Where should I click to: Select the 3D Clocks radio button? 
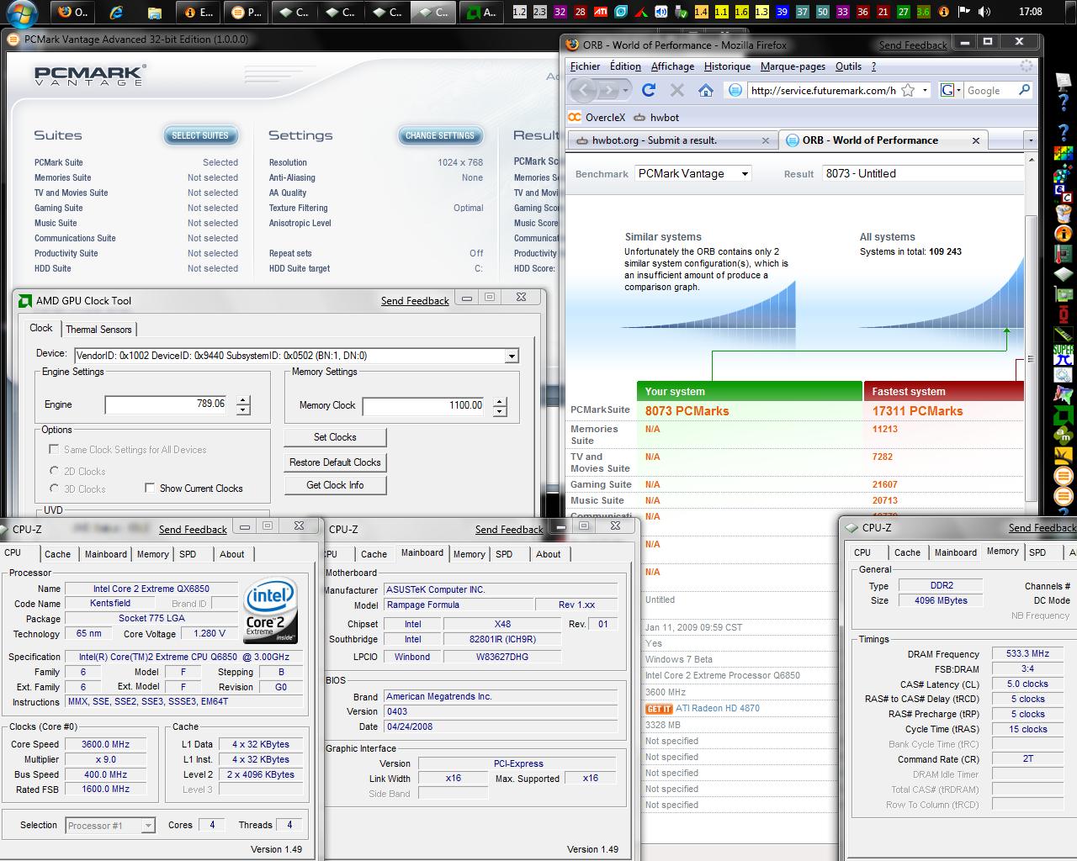coord(55,489)
